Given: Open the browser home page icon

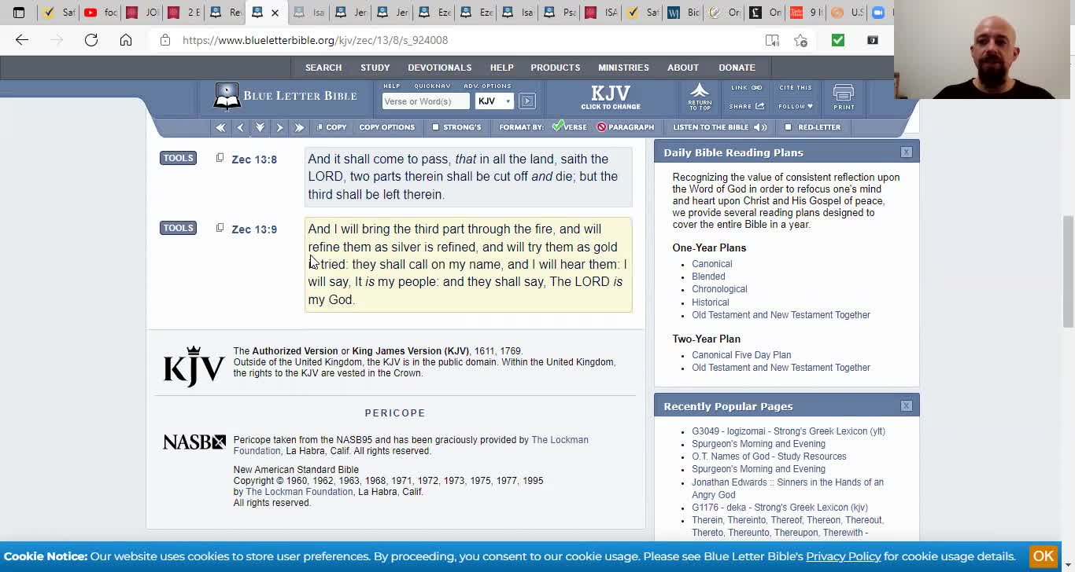Looking at the screenshot, I should click(x=126, y=40).
